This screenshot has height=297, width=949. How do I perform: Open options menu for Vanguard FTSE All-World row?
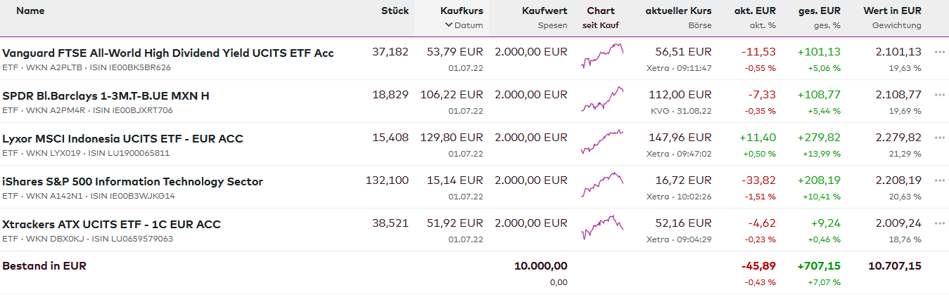click(939, 52)
